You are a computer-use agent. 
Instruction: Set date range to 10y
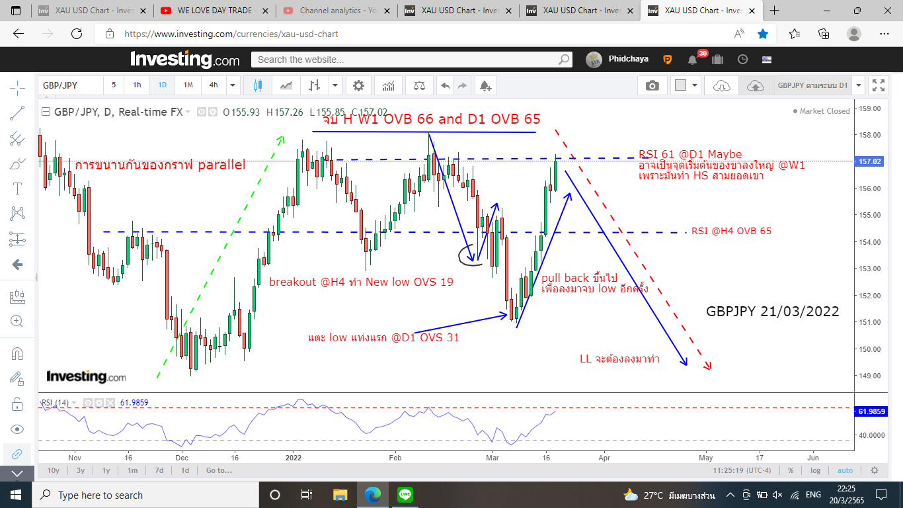click(53, 470)
